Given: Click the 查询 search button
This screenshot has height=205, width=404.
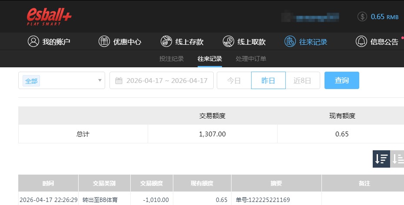Looking at the screenshot, I should coord(341,80).
